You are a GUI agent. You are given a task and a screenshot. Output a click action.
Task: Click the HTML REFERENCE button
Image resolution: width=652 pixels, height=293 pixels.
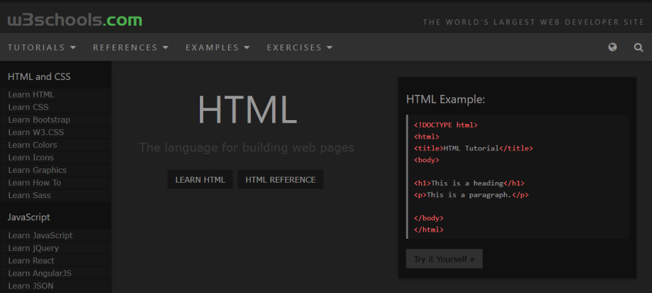[x=281, y=179]
